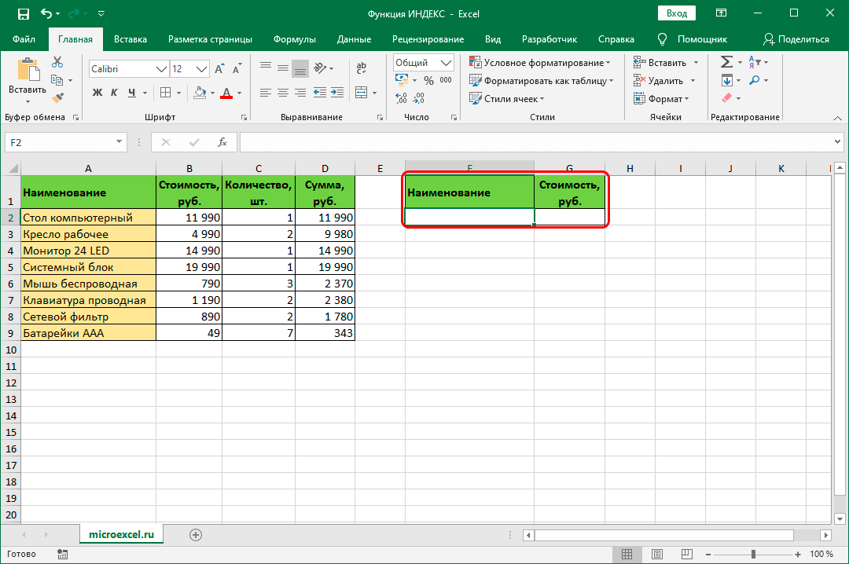This screenshot has height=564, width=849.
Task: Click the Insert Function fx icon
Action: (222, 142)
